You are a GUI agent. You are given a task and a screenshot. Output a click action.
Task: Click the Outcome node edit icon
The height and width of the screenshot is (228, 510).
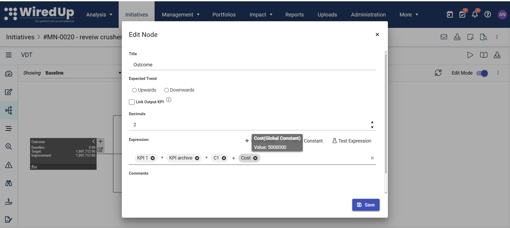click(100, 149)
